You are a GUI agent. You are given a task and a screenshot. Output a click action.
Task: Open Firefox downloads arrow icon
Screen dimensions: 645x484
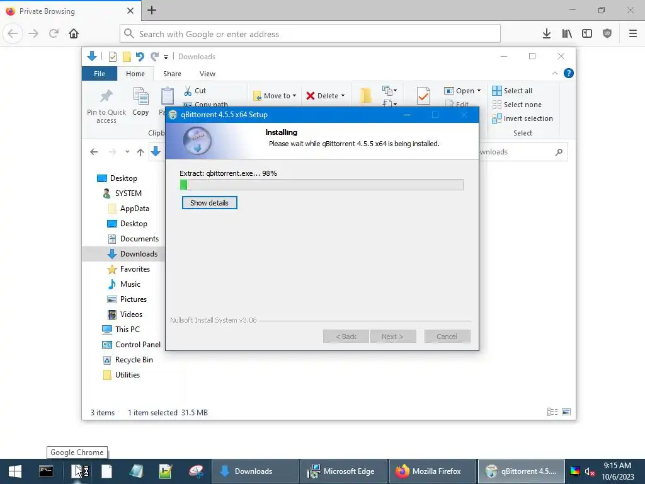tap(547, 34)
